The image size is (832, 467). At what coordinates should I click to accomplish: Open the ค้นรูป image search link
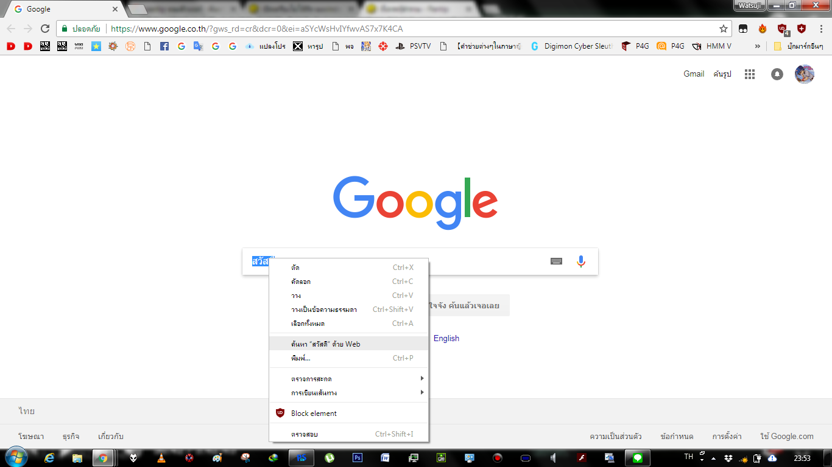click(x=722, y=74)
